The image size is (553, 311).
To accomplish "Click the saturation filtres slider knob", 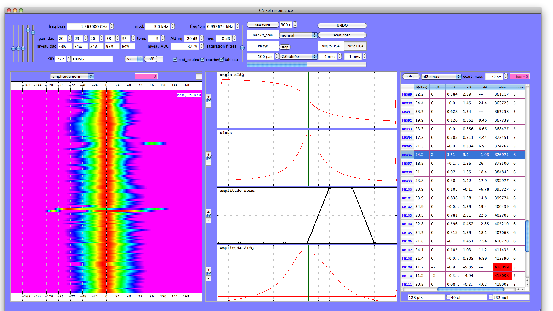I will tap(242, 48).
